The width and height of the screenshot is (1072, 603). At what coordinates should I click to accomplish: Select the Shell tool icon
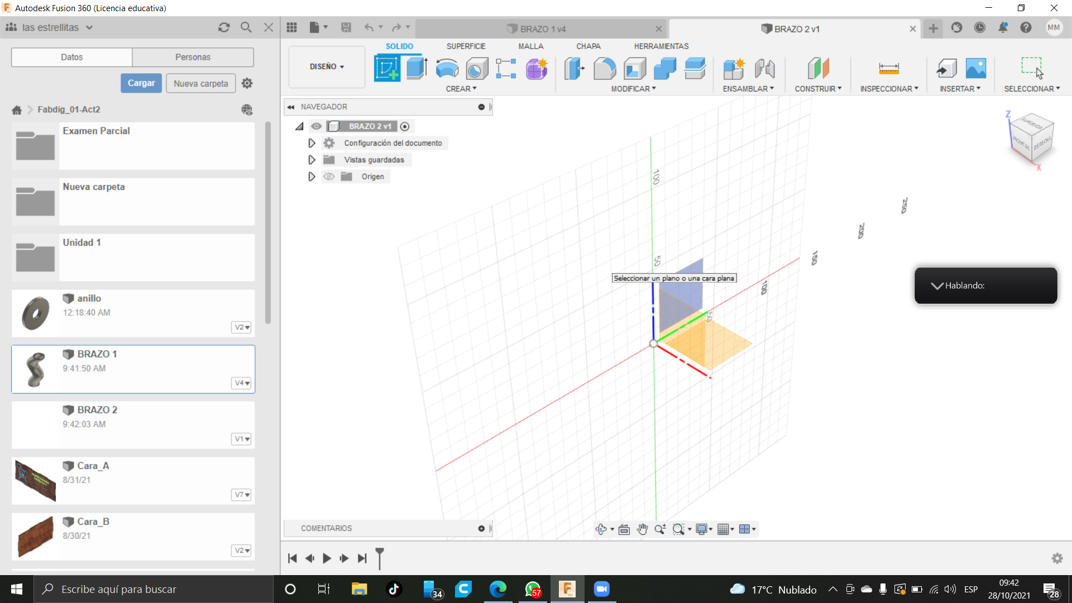[635, 69]
